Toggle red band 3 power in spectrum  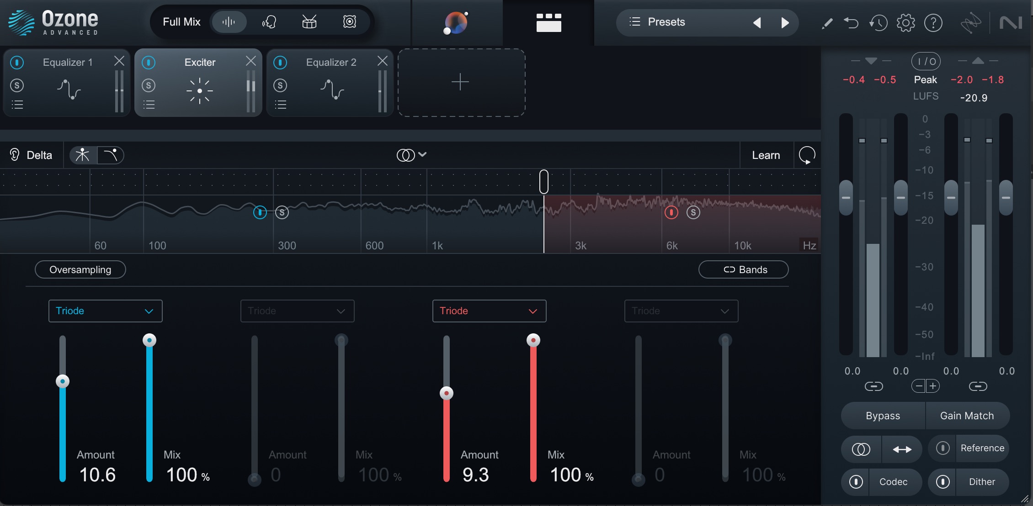pyautogui.click(x=671, y=212)
